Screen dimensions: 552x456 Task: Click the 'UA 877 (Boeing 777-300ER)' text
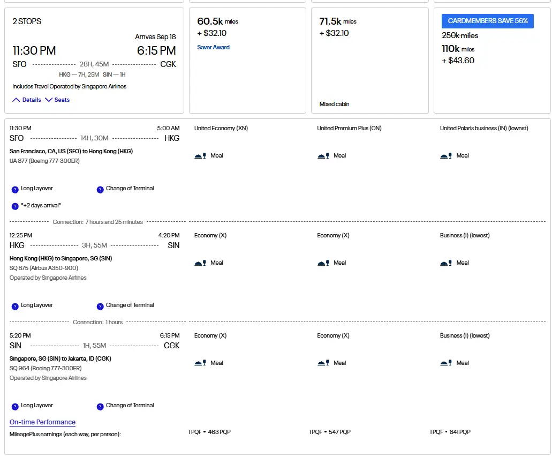click(44, 161)
